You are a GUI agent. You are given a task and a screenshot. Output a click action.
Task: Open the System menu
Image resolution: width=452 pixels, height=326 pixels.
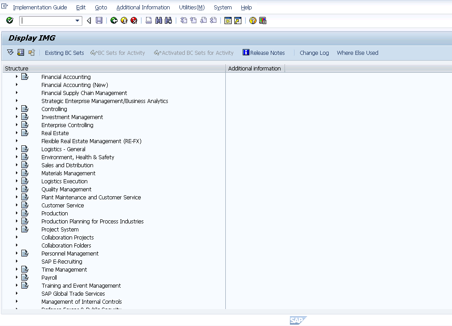pyautogui.click(x=223, y=7)
